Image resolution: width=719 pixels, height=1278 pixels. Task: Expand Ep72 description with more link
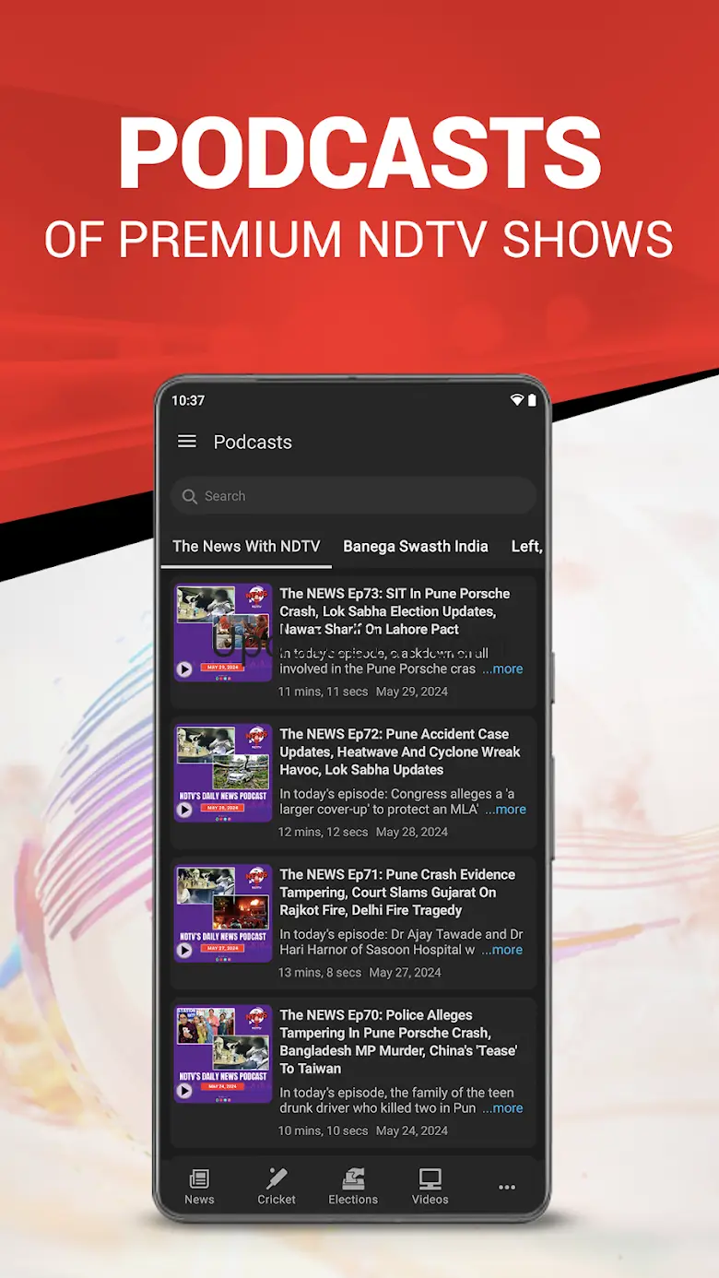coord(506,810)
